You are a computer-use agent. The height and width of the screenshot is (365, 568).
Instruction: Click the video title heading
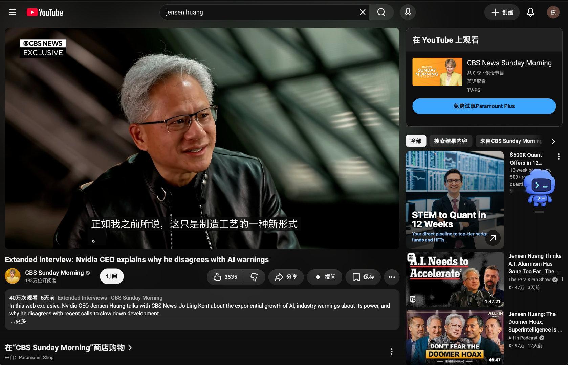[137, 260]
